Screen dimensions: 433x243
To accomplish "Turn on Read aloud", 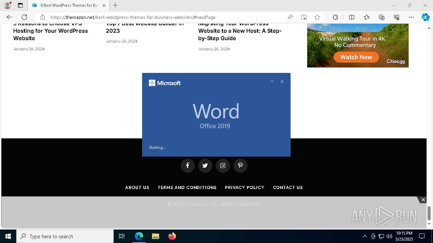I will pos(290,17).
